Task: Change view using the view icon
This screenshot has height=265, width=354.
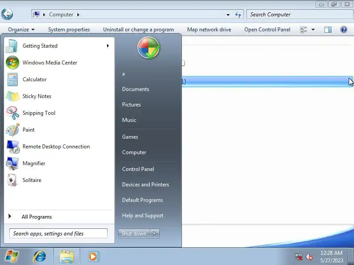Action: coord(304,30)
